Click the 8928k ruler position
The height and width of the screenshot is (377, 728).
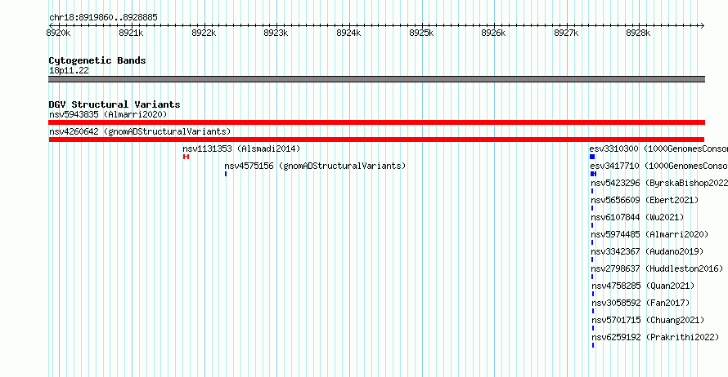pos(638,33)
